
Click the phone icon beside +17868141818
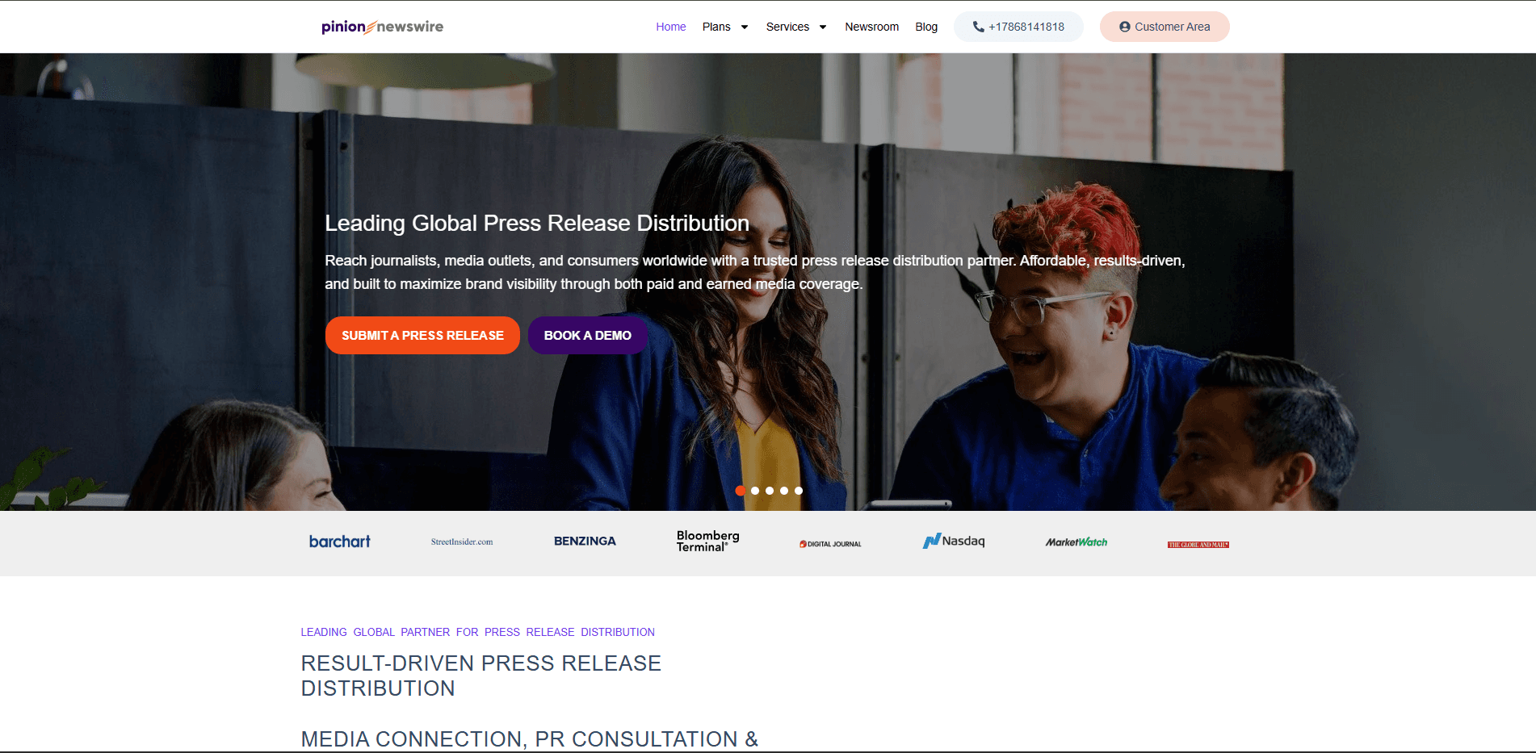[978, 27]
